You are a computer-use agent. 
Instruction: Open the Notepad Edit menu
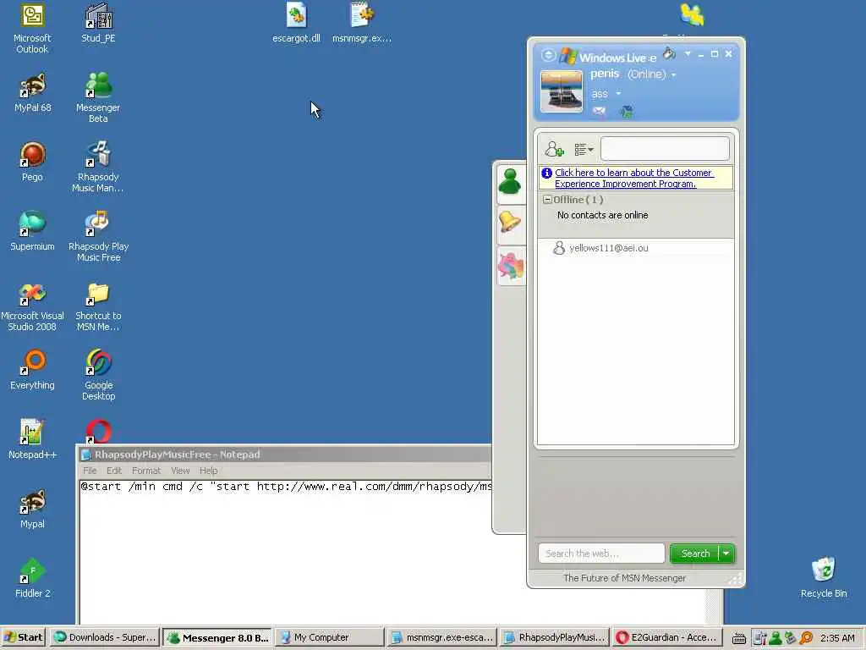point(114,471)
